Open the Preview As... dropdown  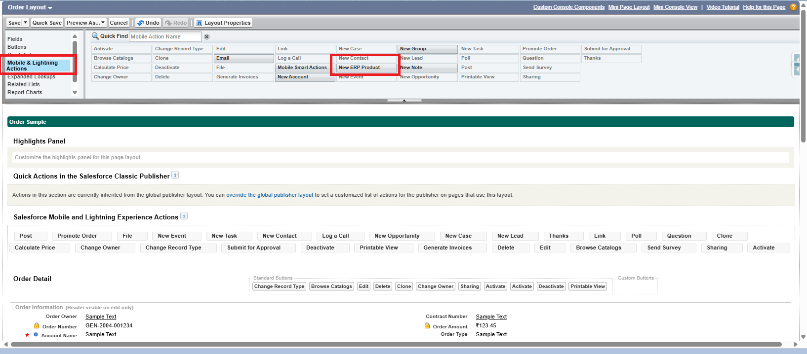pos(85,23)
